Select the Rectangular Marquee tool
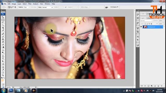This screenshot has width=166, height=93. (3, 20)
